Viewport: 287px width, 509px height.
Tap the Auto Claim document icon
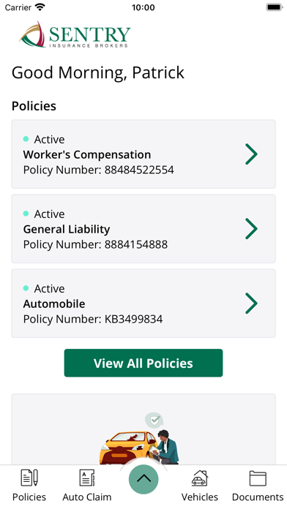pyautogui.click(x=87, y=478)
